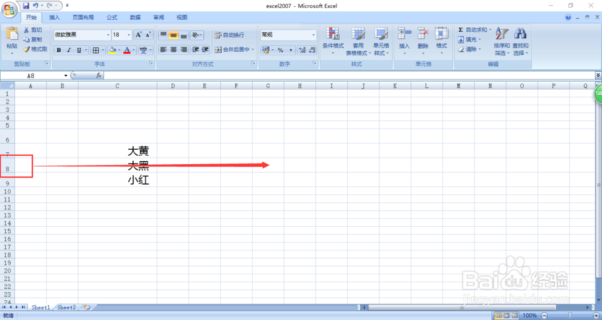Switch to the 插入 Insert tab

(55, 17)
